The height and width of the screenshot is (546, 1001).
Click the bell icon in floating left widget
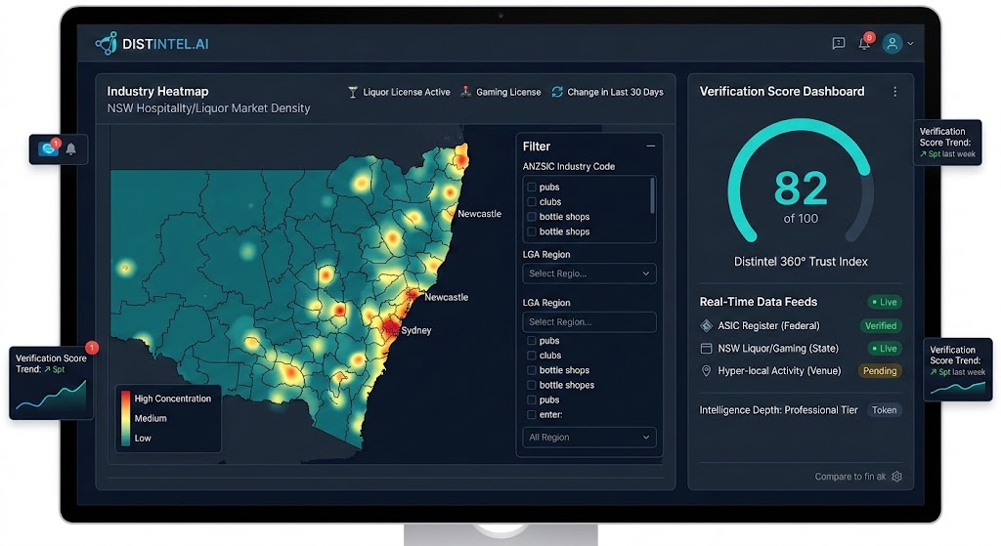tap(71, 148)
